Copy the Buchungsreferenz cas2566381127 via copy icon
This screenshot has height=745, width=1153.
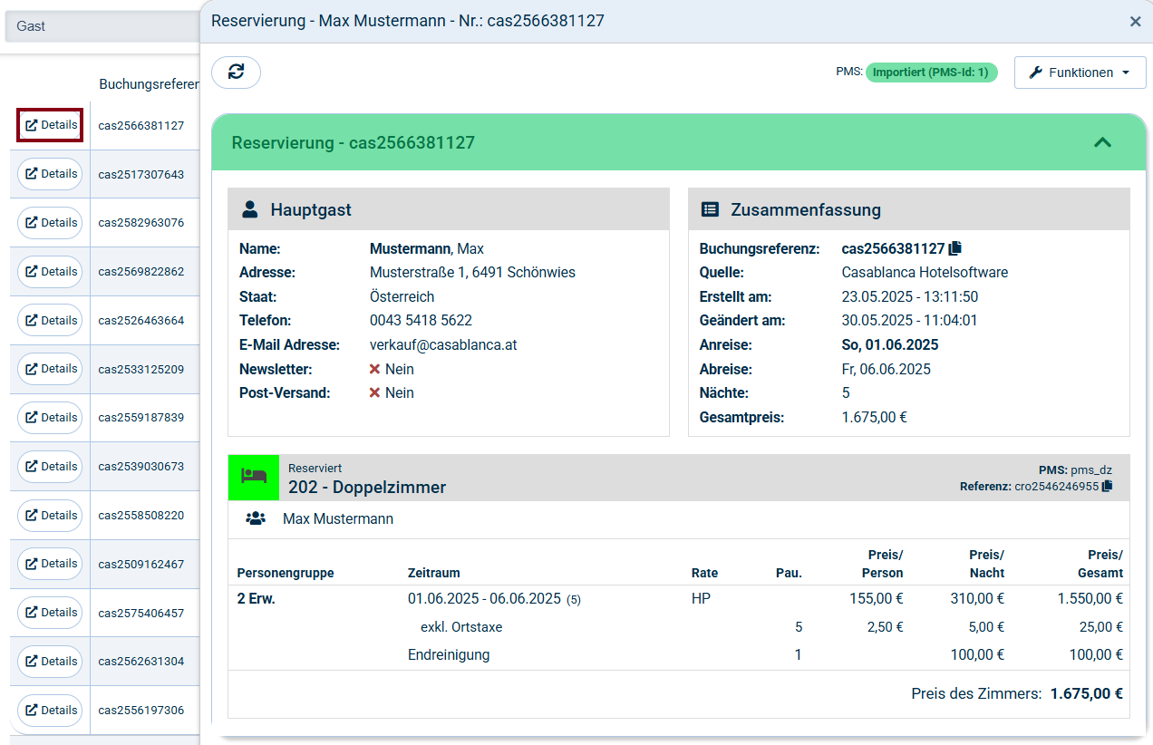(954, 248)
